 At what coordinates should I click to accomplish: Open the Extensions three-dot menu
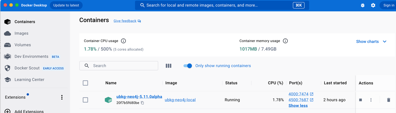[x=62, y=97]
